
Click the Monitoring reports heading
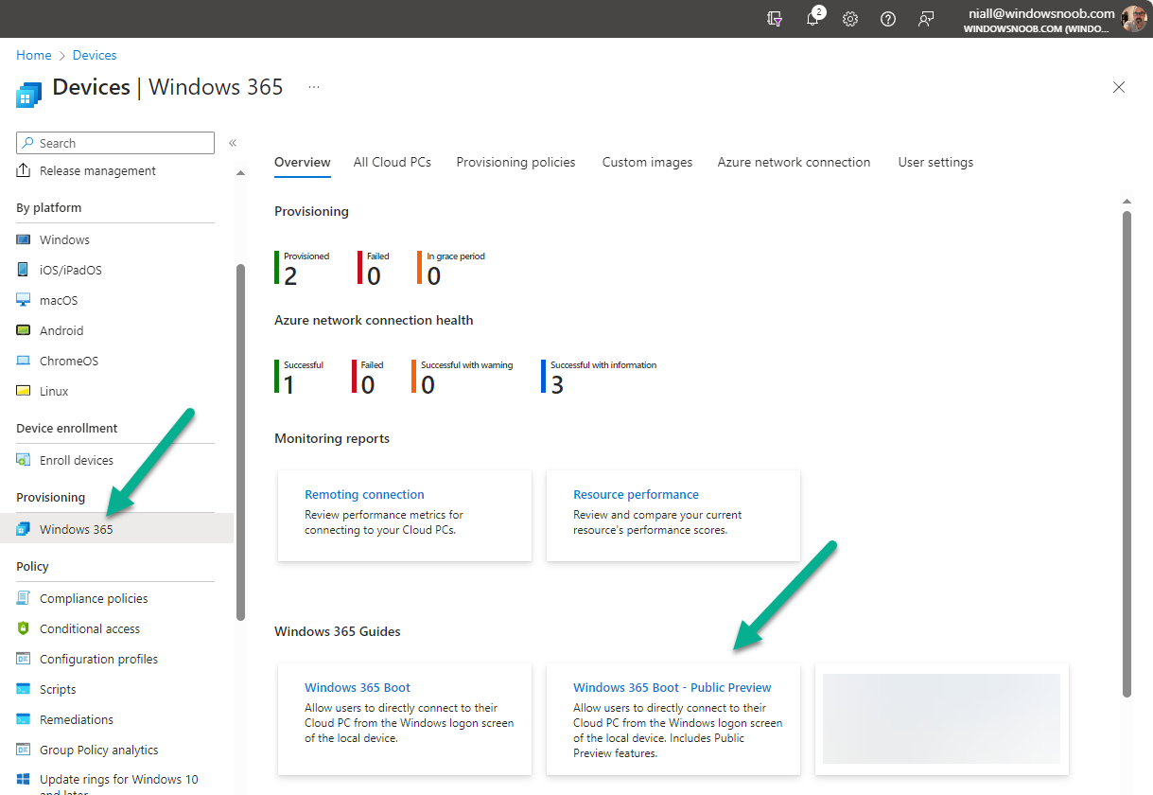332,438
